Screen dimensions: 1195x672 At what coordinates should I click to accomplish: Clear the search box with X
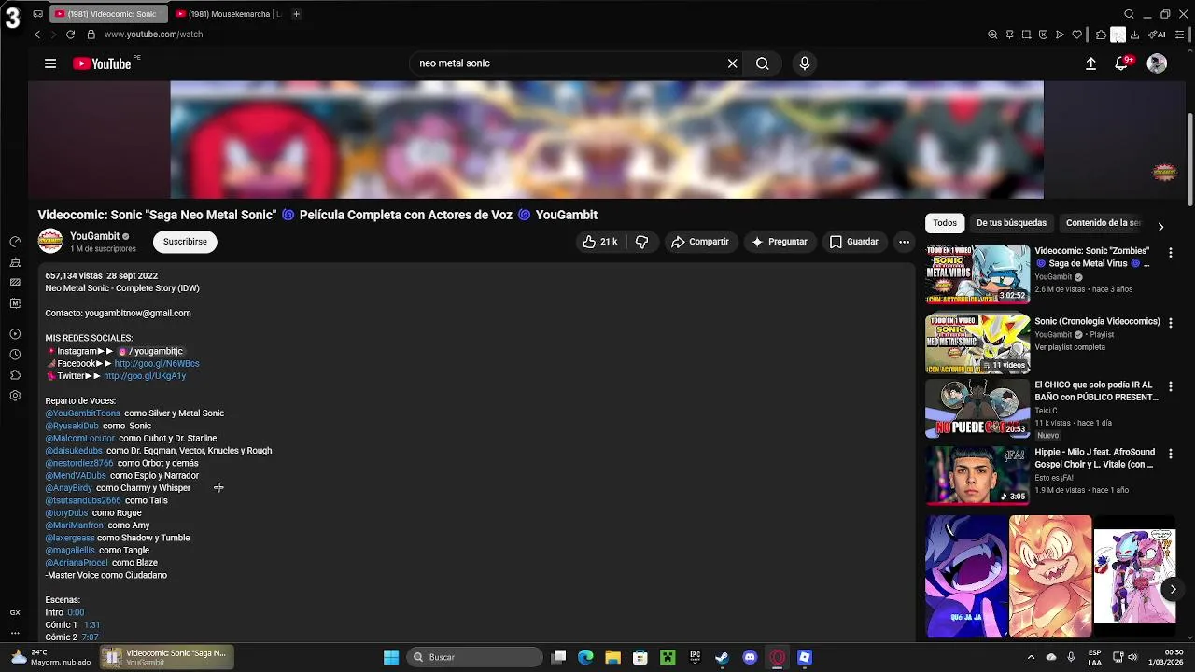click(x=732, y=63)
